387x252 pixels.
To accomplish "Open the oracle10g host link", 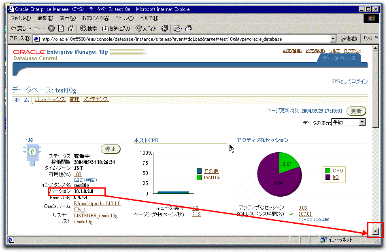I will [x=83, y=222].
